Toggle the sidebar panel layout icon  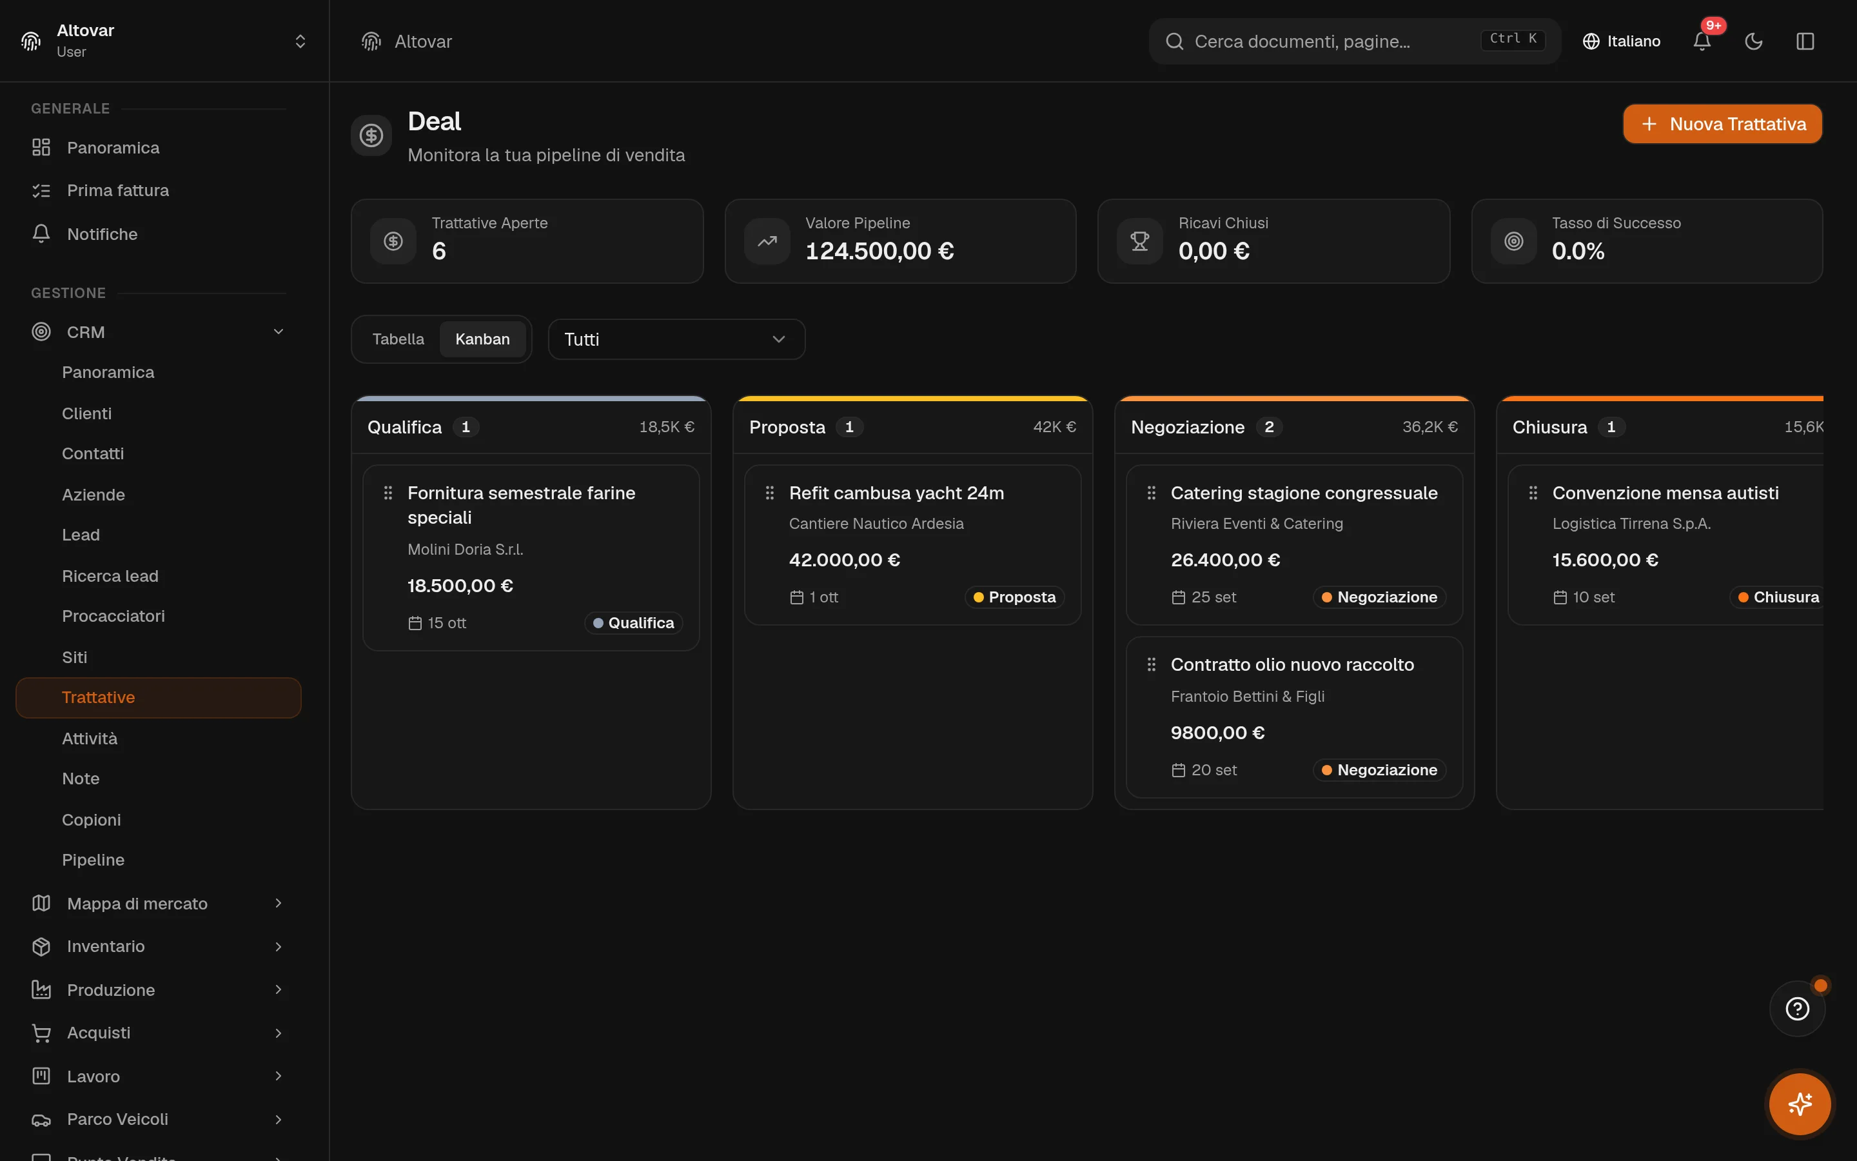pyautogui.click(x=1805, y=41)
